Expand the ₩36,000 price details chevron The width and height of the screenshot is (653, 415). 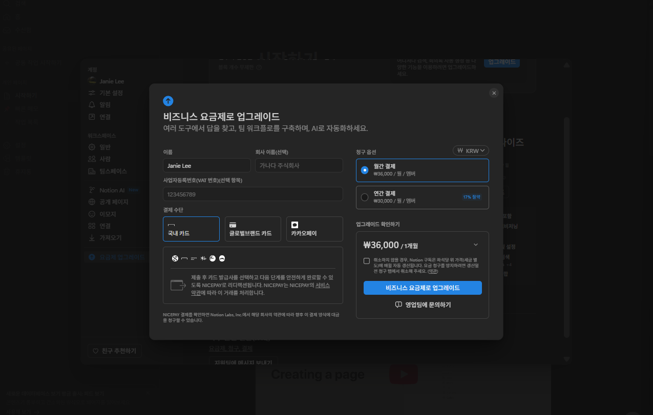[x=476, y=245]
